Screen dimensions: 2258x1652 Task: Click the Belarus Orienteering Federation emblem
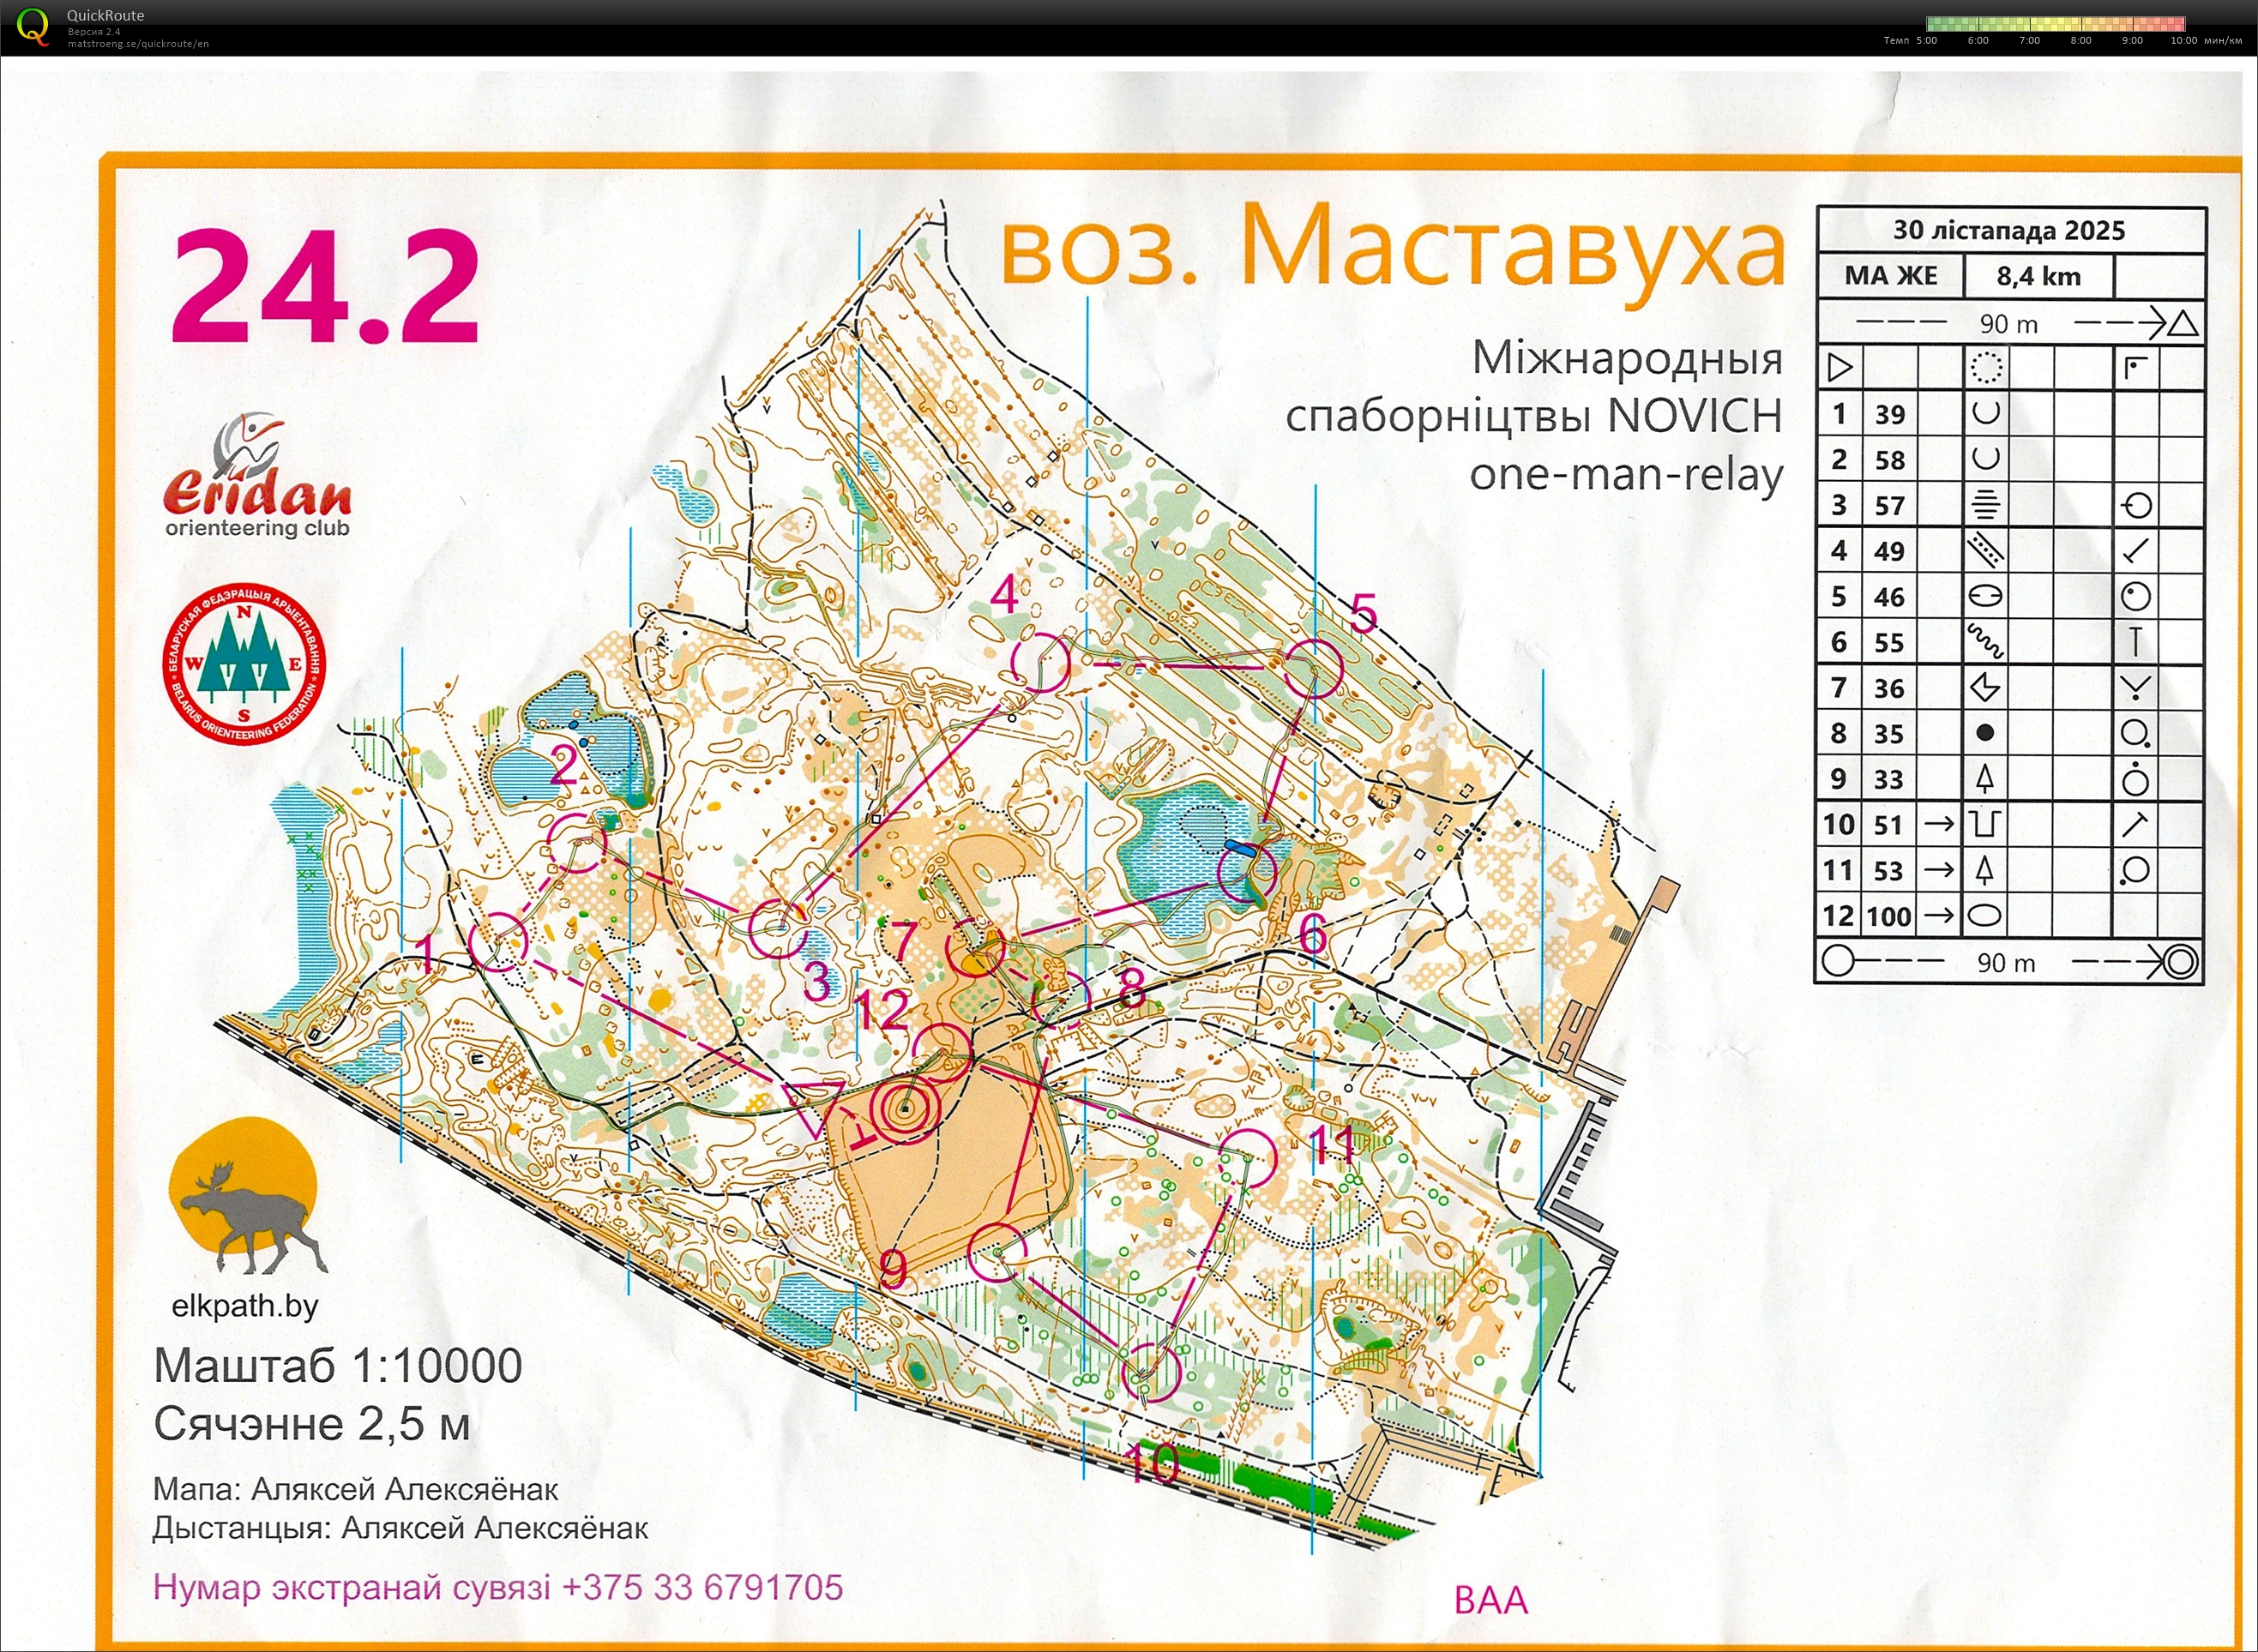tap(245, 667)
